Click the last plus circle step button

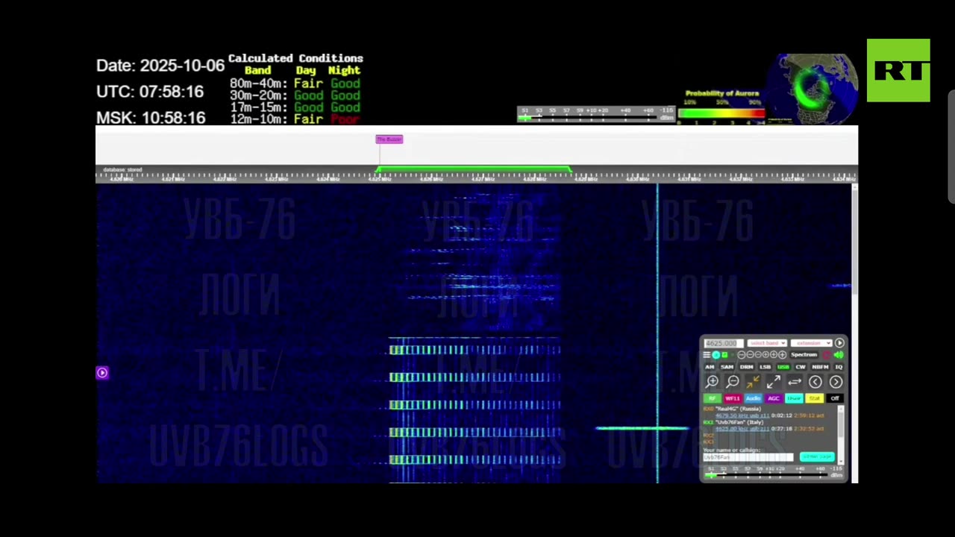(x=782, y=355)
